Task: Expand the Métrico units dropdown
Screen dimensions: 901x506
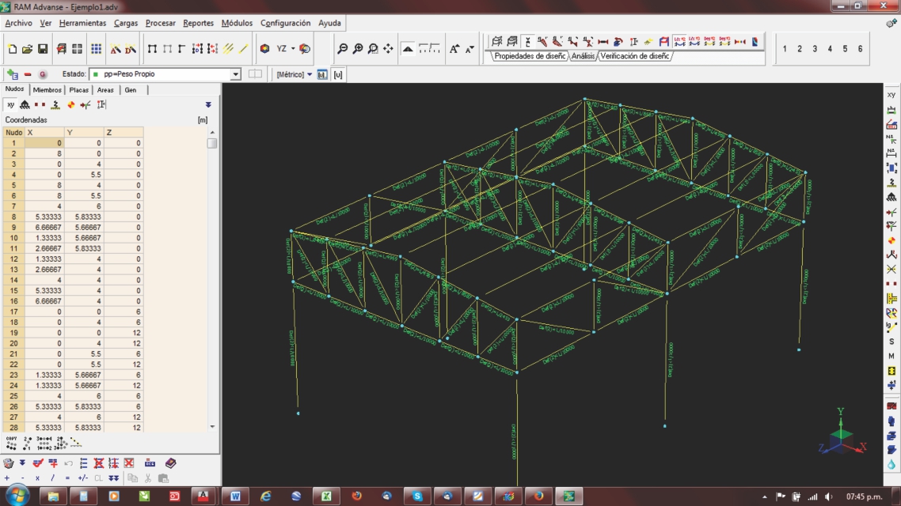Action: tap(309, 74)
